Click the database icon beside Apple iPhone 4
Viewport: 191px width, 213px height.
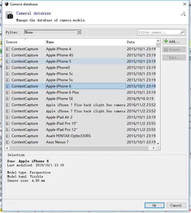pos(8,49)
